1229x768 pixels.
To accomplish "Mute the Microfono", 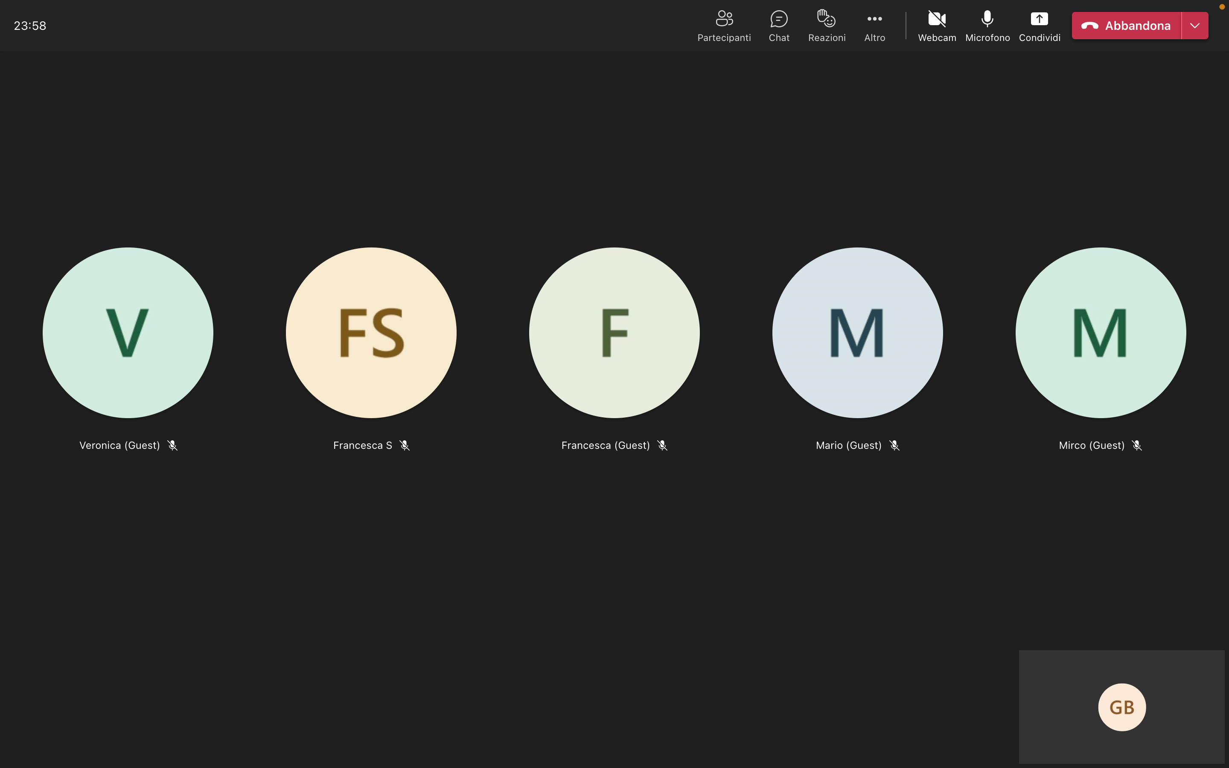I will [x=987, y=26].
